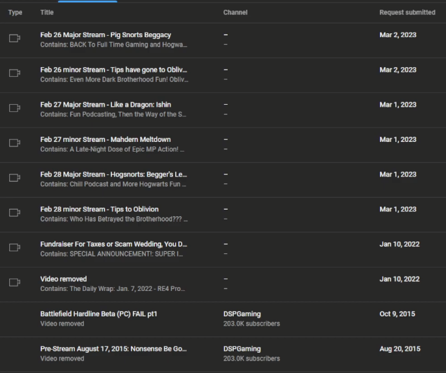Click 'Contains: Who Has Betrayed the Brotherhood' text
This screenshot has height=373, width=446.
(114, 219)
